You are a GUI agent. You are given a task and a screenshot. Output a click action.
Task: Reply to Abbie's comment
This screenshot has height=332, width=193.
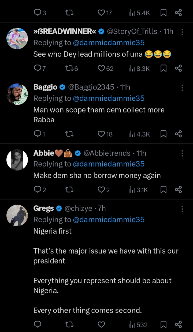point(38,190)
